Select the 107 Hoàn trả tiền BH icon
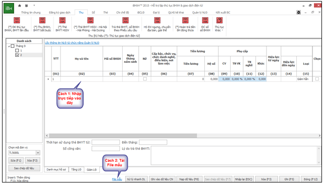324x185 pixels. point(185,21)
